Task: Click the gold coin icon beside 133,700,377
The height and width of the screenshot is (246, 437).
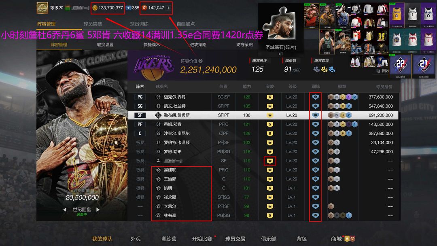Action: [x=95, y=8]
